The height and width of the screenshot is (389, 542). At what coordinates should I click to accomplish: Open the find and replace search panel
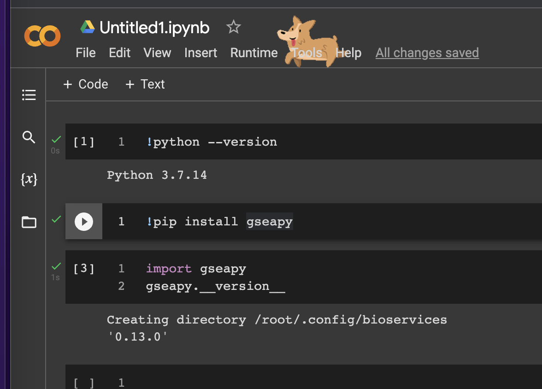[29, 137]
